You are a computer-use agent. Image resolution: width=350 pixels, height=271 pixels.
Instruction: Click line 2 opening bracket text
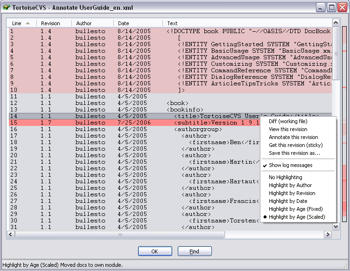pyautogui.click(x=179, y=38)
